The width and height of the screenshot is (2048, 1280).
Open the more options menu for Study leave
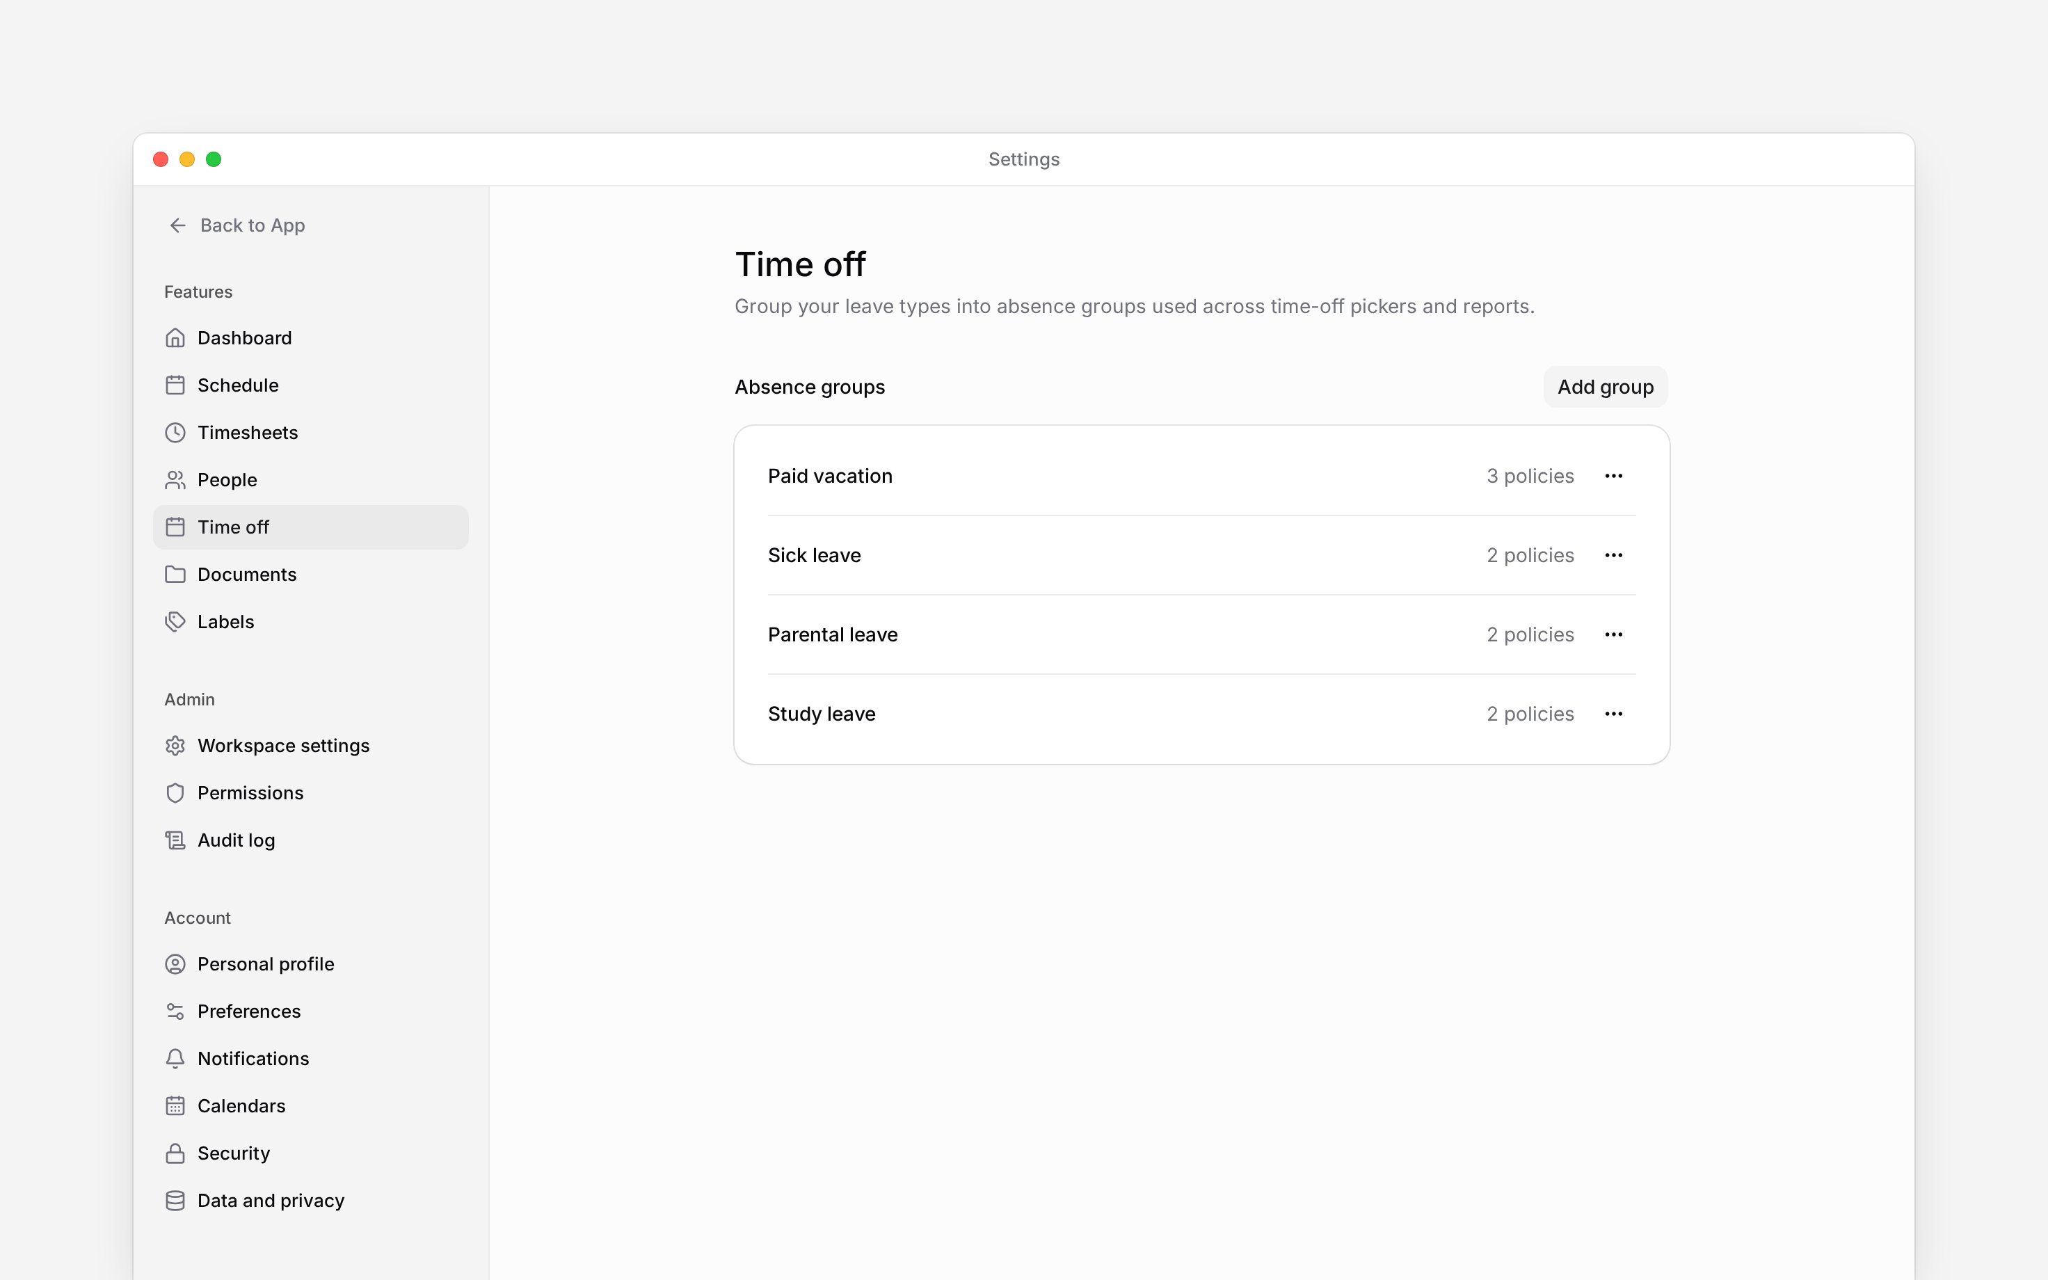[1614, 714]
